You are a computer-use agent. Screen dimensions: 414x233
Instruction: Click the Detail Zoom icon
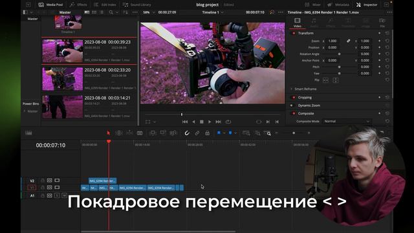pos(257,133)
